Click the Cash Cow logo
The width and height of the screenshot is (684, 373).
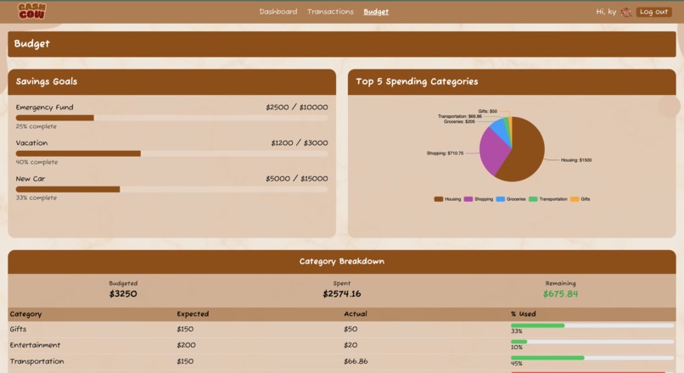31,11
